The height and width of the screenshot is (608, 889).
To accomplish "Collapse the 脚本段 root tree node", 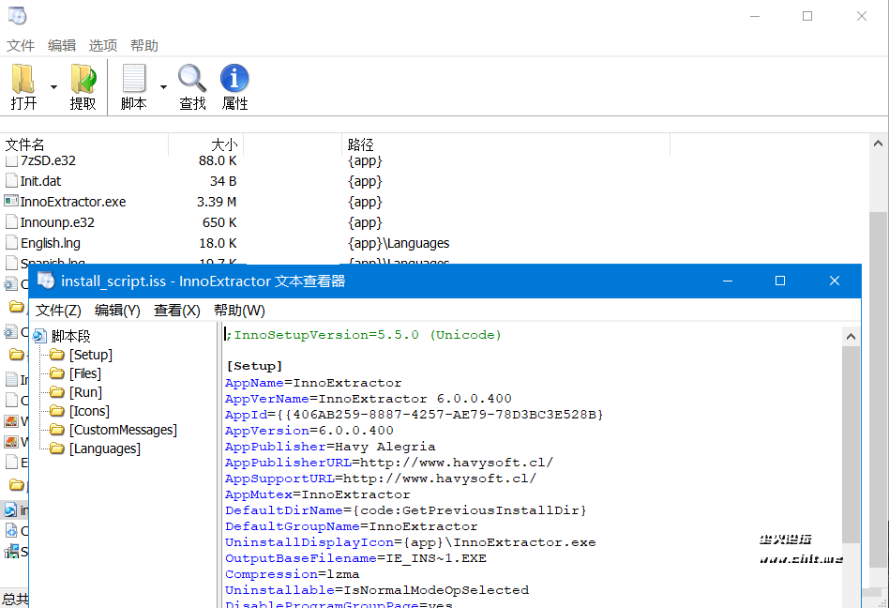I will click(x=39, y=336).
